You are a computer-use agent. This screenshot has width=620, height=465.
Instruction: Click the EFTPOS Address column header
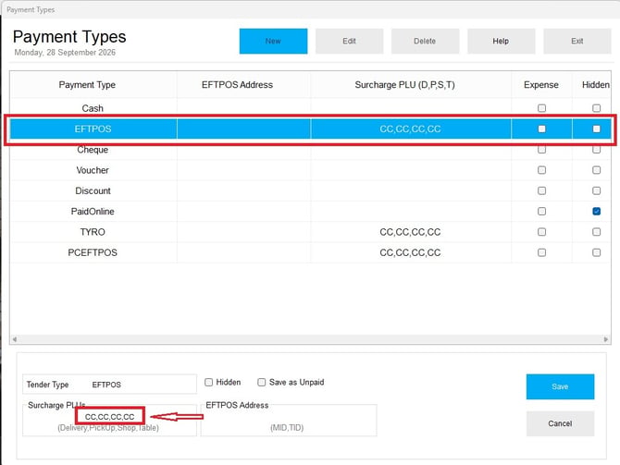[243, 84]
